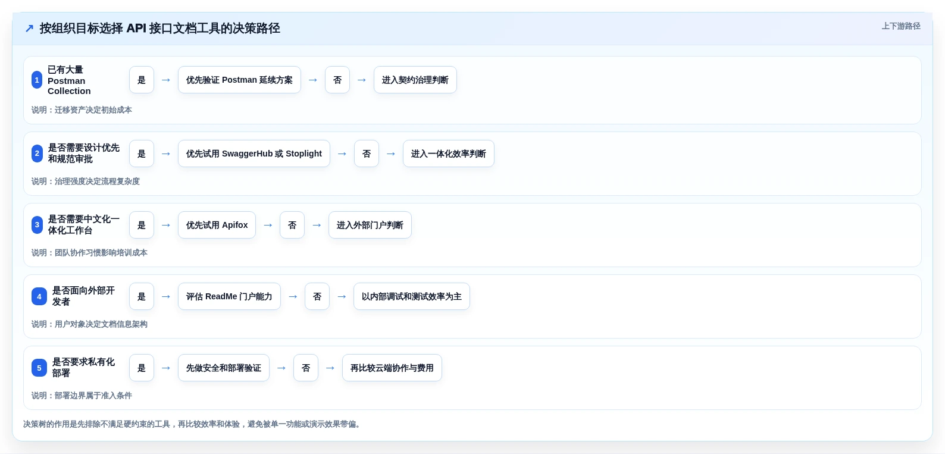
Task: Click 是 in the Postman Collection row
Action: (x=142, y=80)
